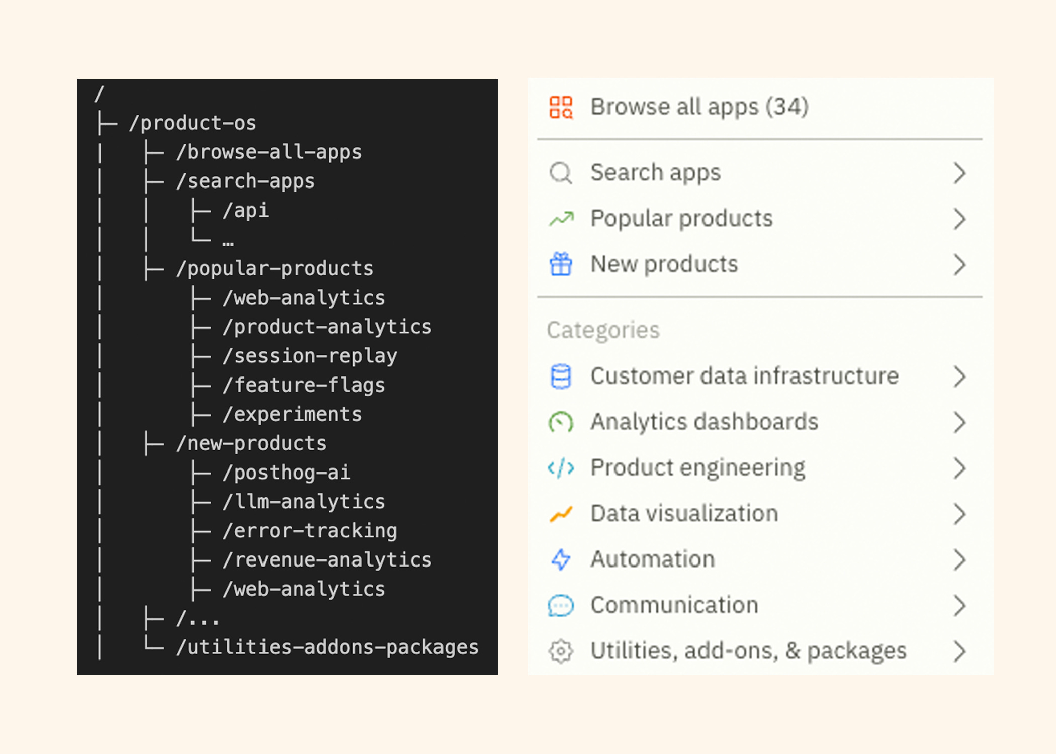Click /session-replay in the directory tree
This screenshot has height=754, width=1056.
[310, 356]
